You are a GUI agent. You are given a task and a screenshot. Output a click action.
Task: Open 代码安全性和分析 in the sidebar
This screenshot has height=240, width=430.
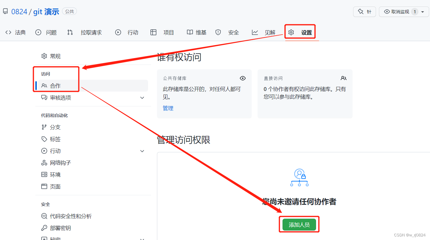(71, 216)
